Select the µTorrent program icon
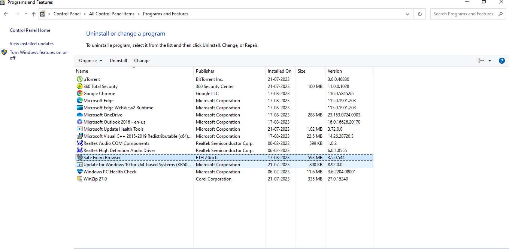 [x=79, y=79]
